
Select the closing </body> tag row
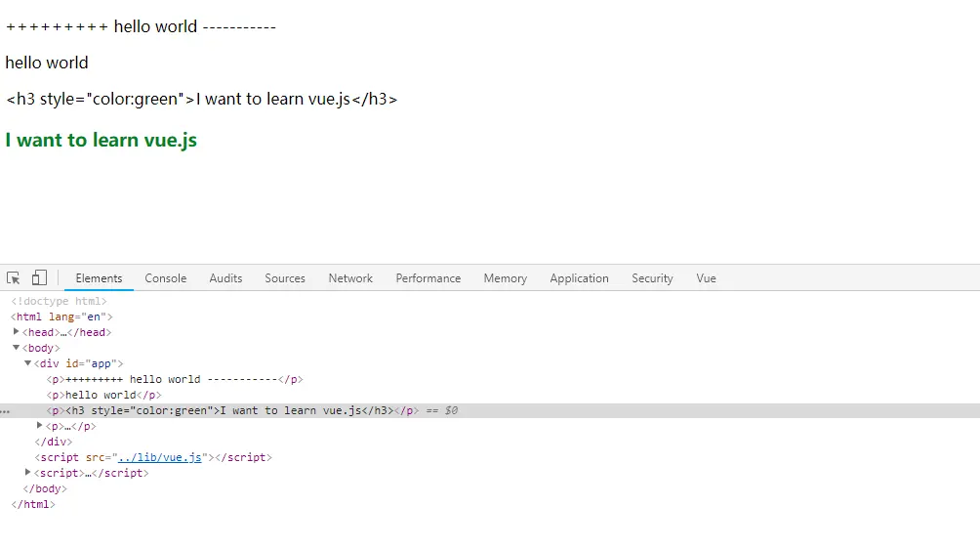click(44, 488)
